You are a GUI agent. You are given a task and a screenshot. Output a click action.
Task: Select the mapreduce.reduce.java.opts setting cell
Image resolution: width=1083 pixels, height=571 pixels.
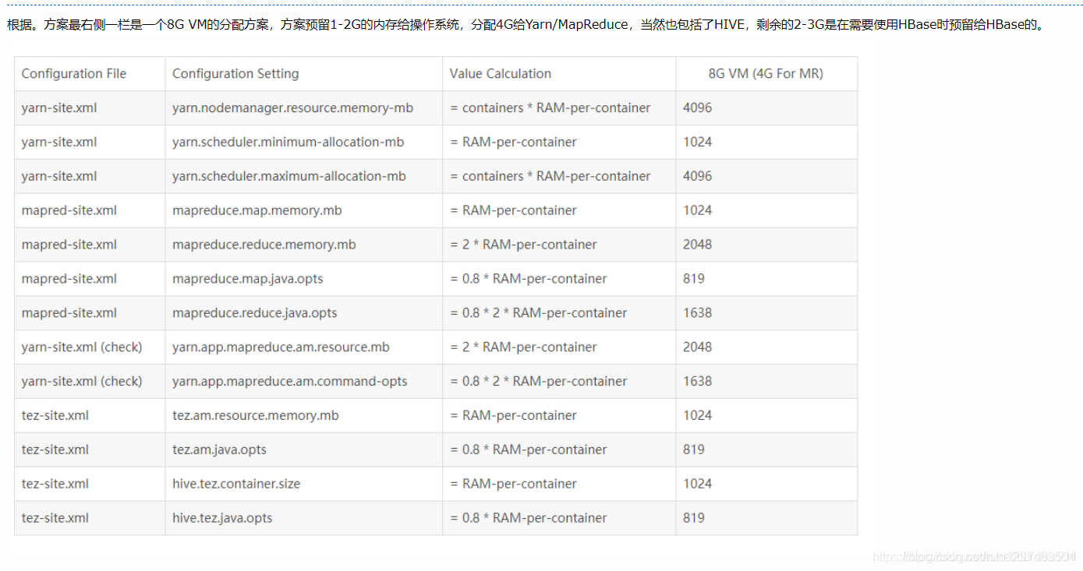[304, 313]
